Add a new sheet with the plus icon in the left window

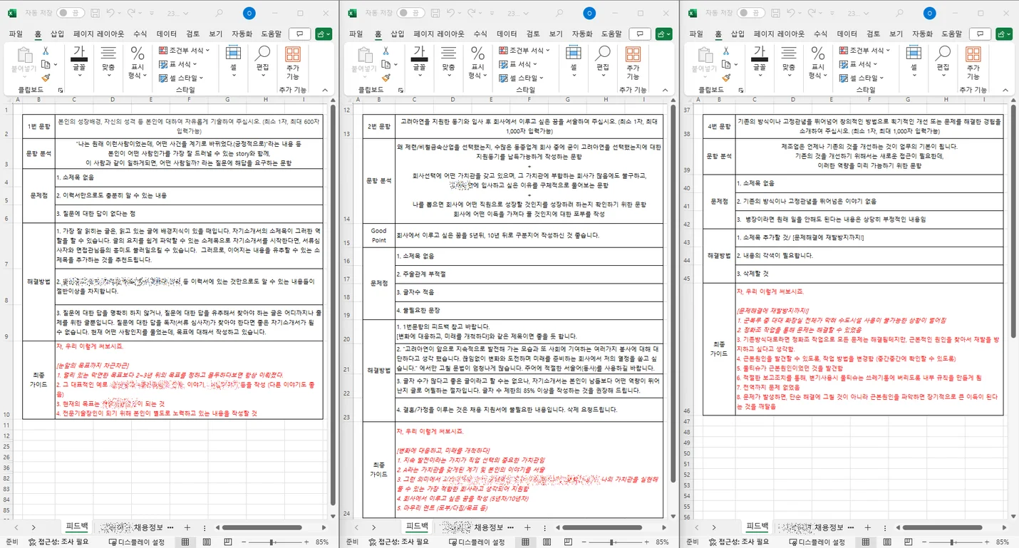click(187, 527)
